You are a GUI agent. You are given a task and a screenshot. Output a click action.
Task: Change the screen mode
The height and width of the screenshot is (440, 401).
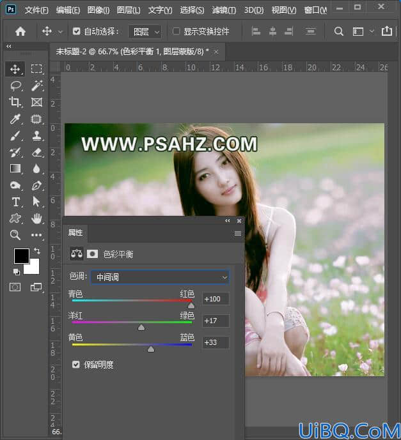(x=36, y=287)
